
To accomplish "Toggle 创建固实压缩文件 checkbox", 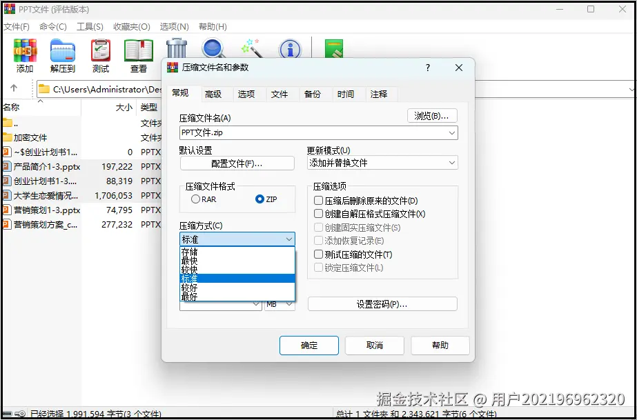I will (319, 228).
